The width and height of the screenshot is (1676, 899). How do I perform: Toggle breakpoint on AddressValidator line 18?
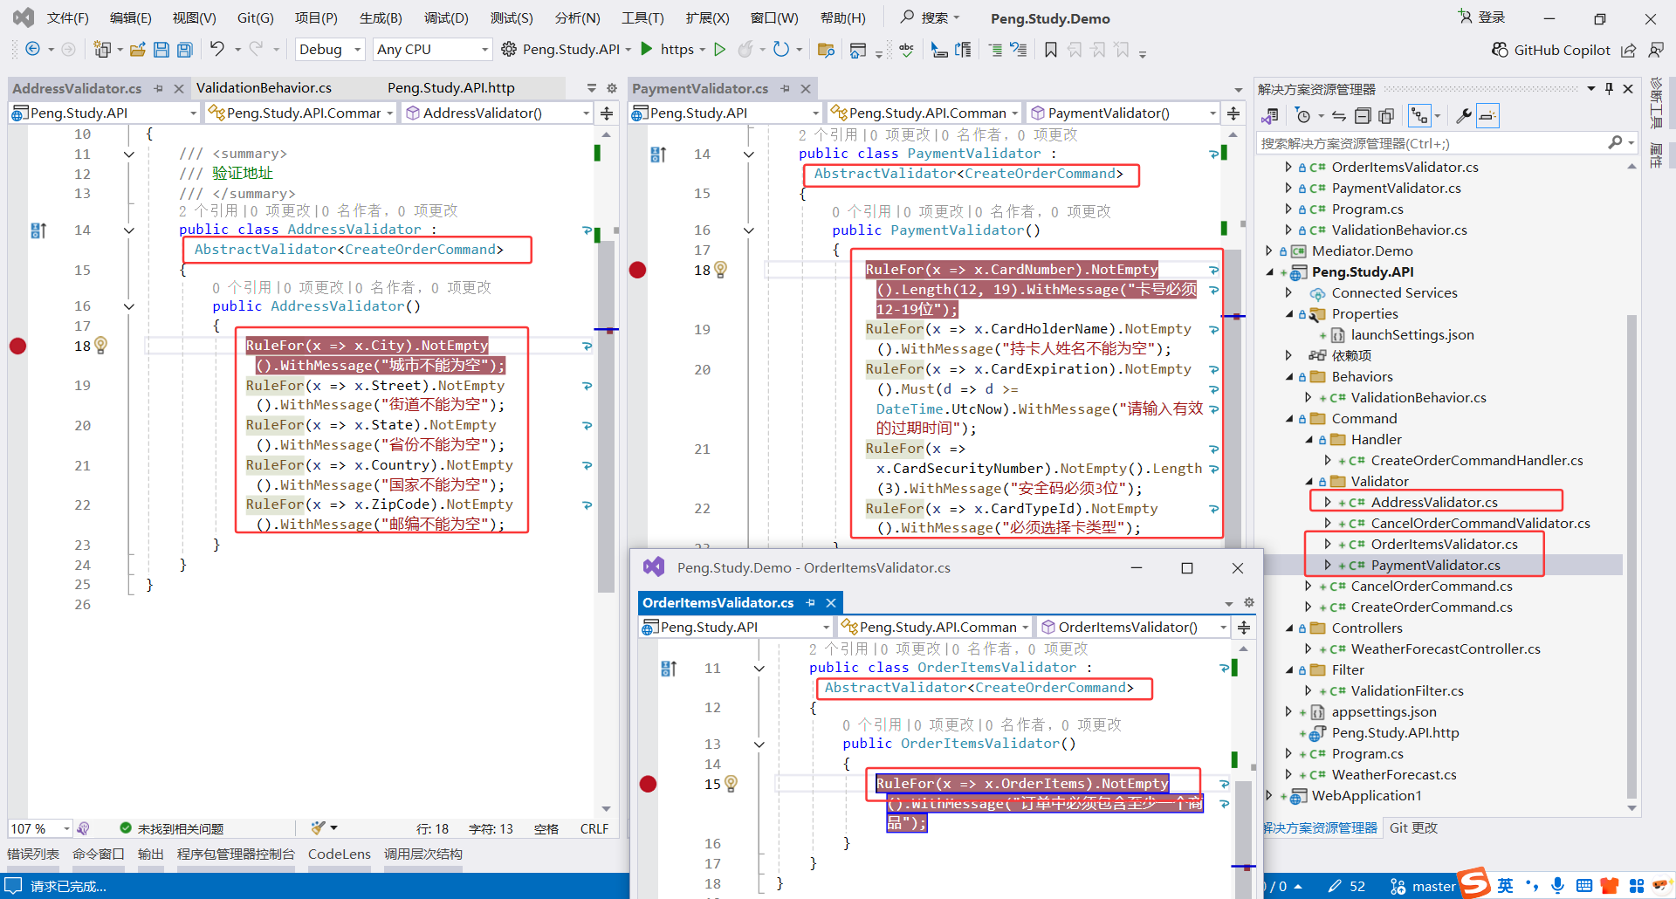pyautogui.click(x=17, y=346)
